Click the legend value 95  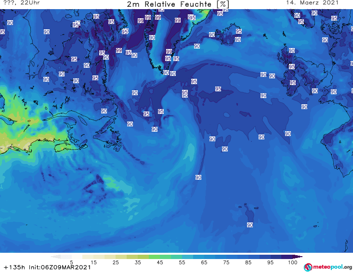click(x=270, y=262)
